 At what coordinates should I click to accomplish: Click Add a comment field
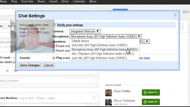click(47, 81)
